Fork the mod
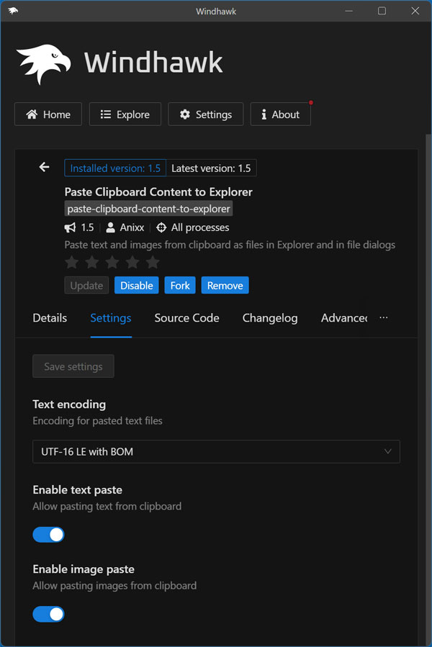The image size is (432, 647). pos(180,286)
